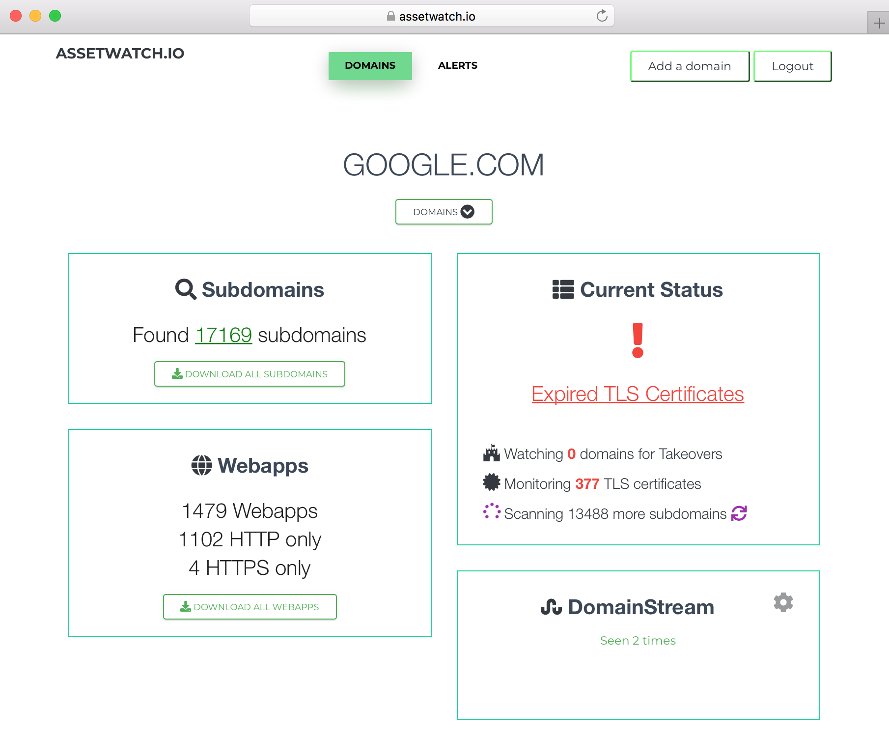The height and width of the screenshot is (735, 889).
Task: Download all subdomains
Action: coord(250,374)
